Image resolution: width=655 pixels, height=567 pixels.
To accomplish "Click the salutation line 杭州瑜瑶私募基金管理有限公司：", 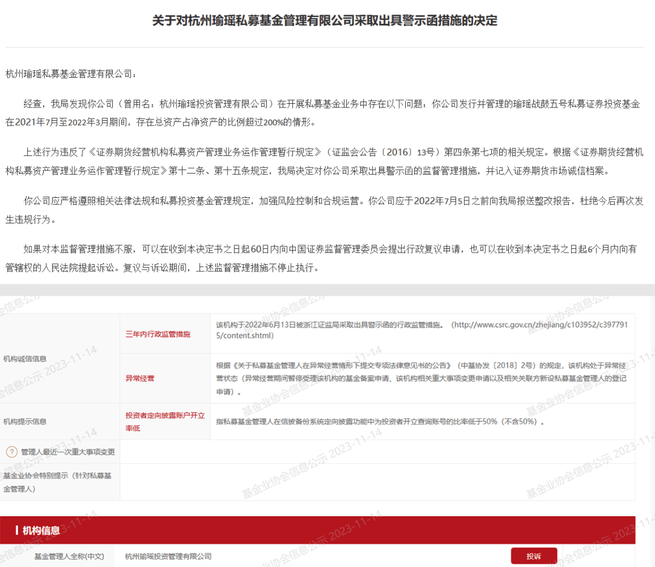I will coord(70,74).
